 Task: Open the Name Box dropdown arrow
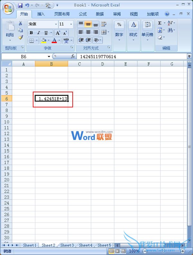point(49,57)
